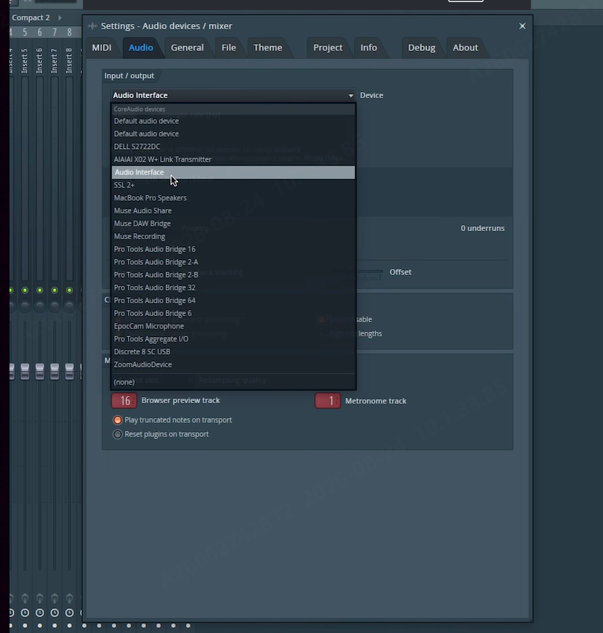Select first Default audio device entry
603x633 pixels.
[x=233, y=121]
